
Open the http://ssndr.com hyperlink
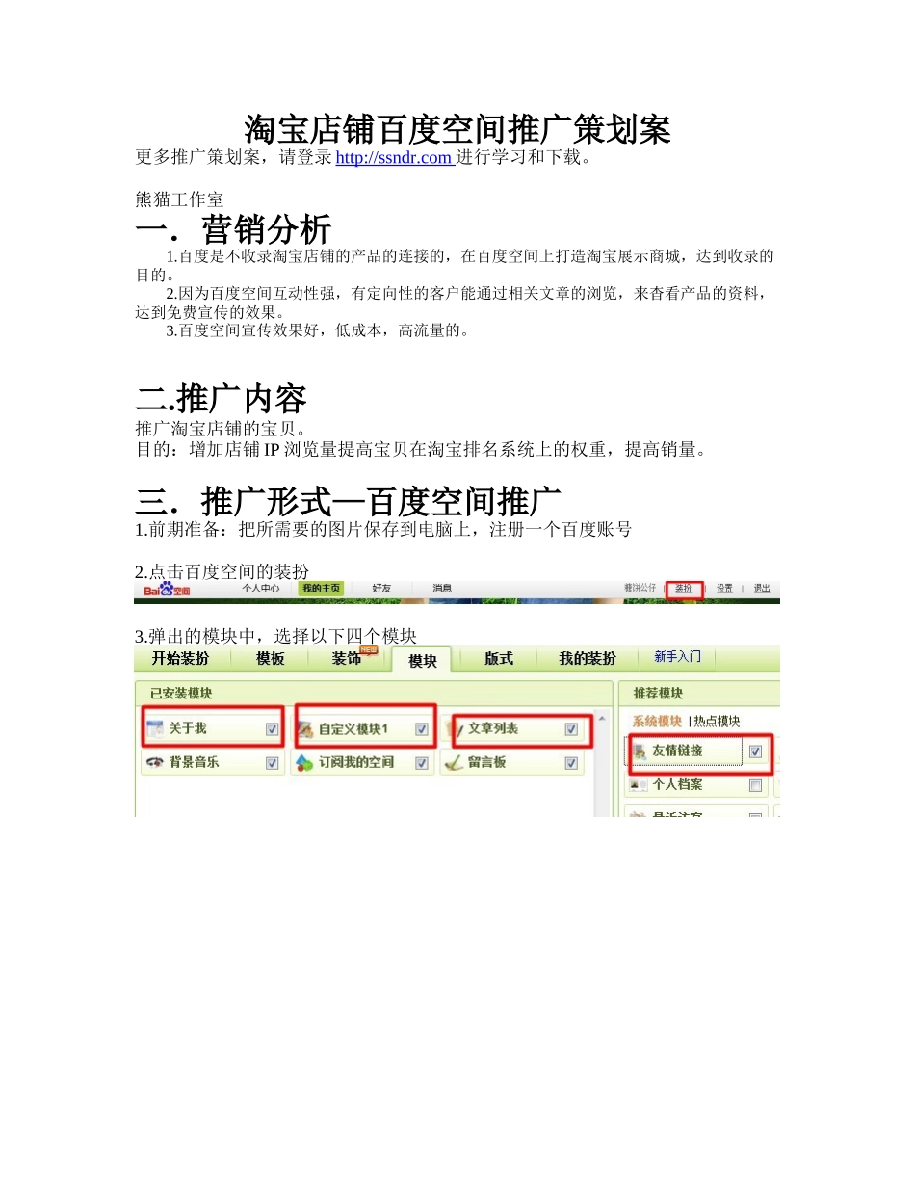pyautogui.click(x=393, y=157)
